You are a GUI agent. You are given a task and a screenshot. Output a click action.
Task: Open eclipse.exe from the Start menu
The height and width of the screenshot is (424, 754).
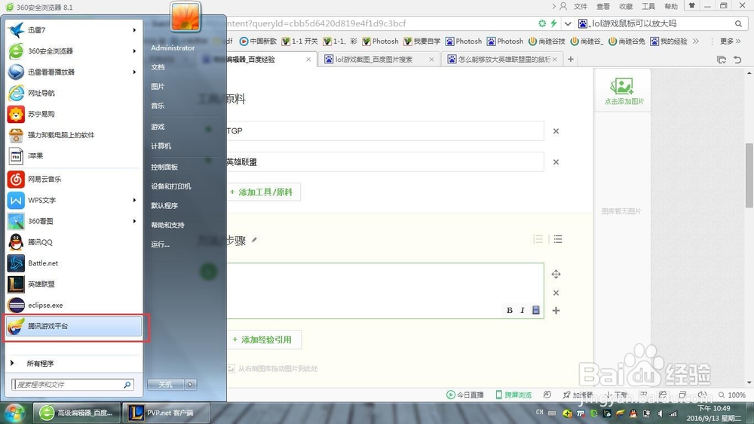pos(73,305)
